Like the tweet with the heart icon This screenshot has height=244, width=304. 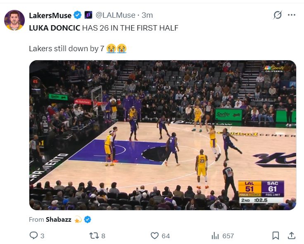pyautogui.click(x=154, y=236)
